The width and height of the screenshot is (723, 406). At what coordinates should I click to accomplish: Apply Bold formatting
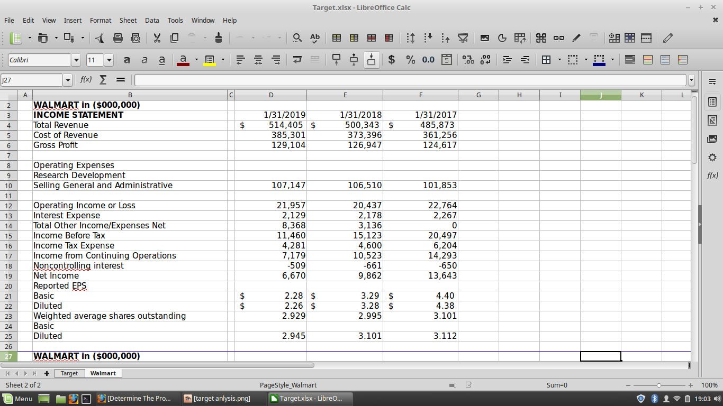point(127,60)
